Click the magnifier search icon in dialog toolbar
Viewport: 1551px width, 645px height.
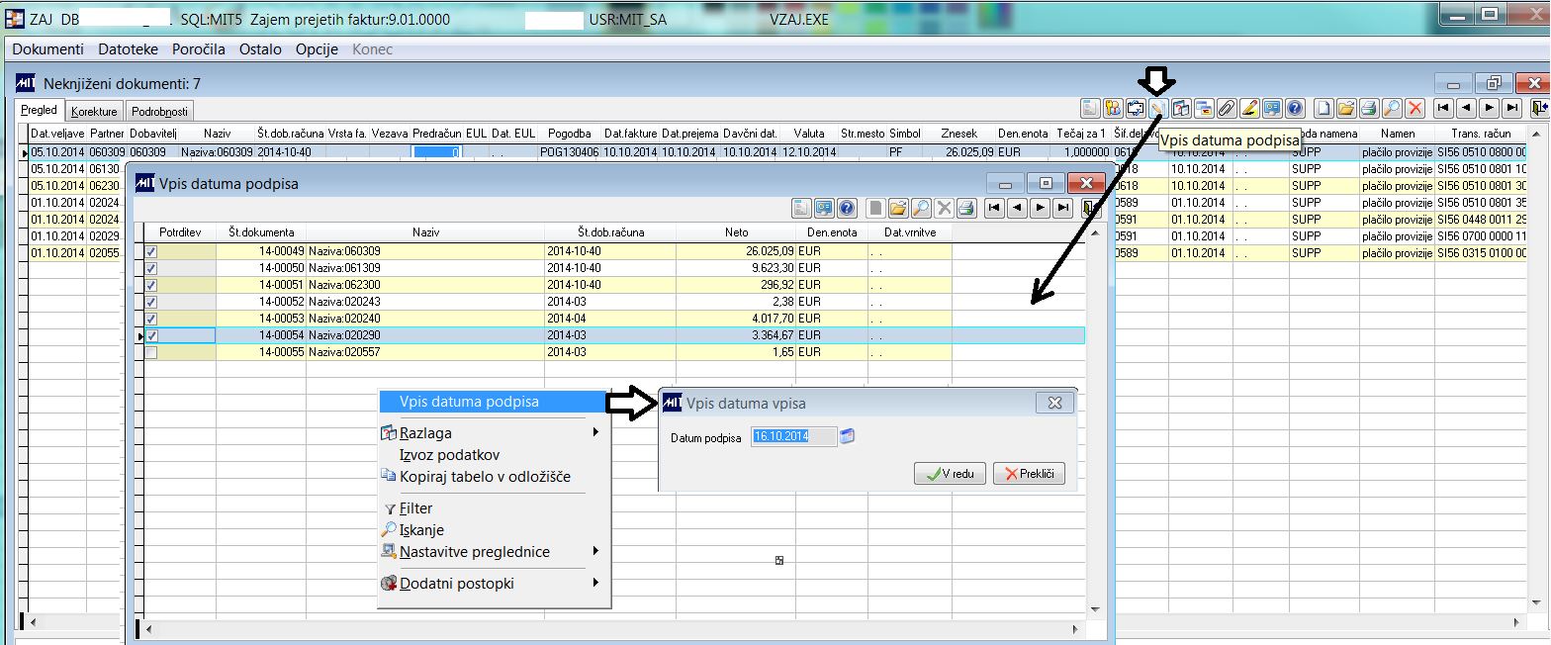pyautogui.click(x=921, y=208)
